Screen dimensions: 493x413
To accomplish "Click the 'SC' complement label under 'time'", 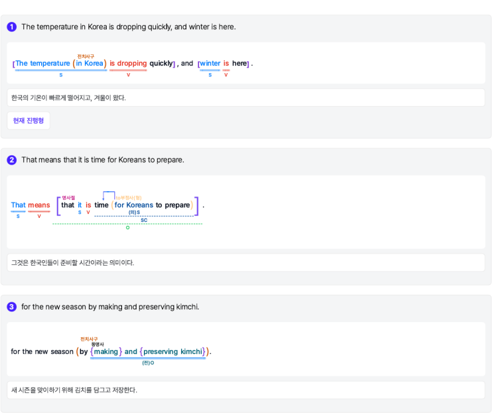I will (143, 220).
